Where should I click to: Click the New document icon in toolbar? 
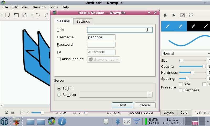(x=8, y=15)
